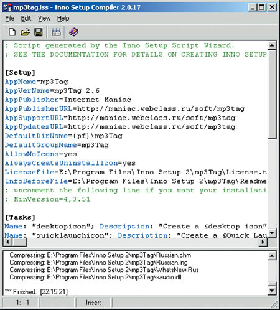Click editor horizontal scrollbar right arrow
Viewport: 280px width, 310px height.
pos(263,242)
